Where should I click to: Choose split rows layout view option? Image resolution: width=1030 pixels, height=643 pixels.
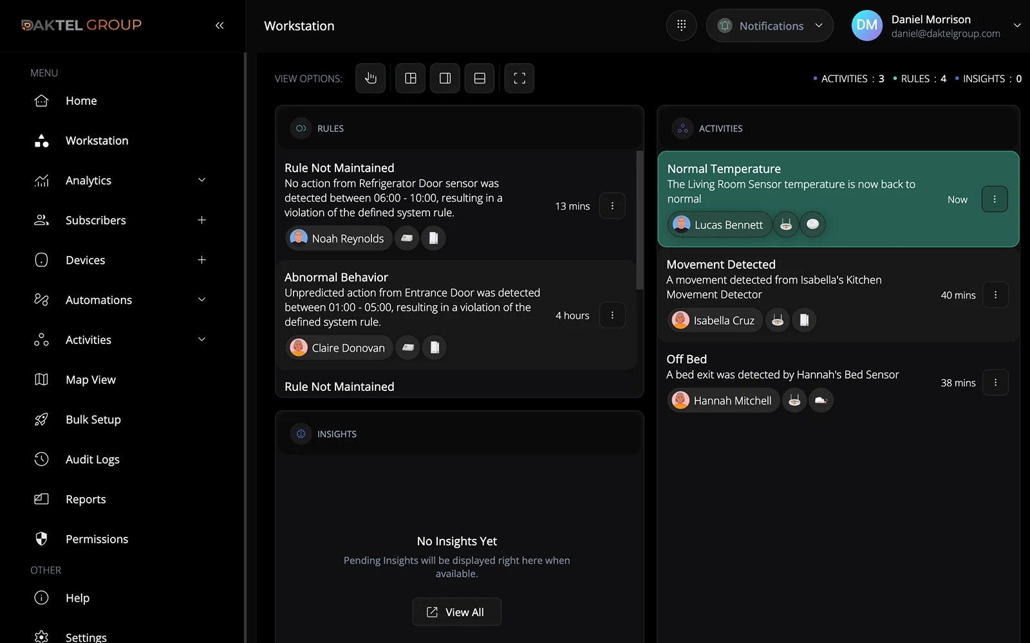480,78
